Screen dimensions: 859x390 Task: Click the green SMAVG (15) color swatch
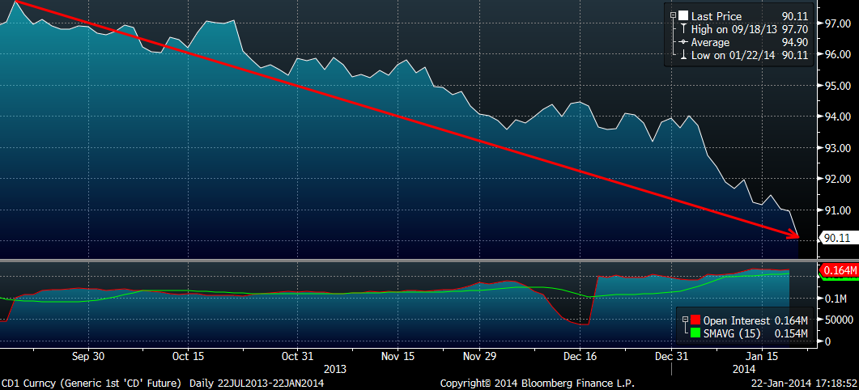(x=696, y=333)
